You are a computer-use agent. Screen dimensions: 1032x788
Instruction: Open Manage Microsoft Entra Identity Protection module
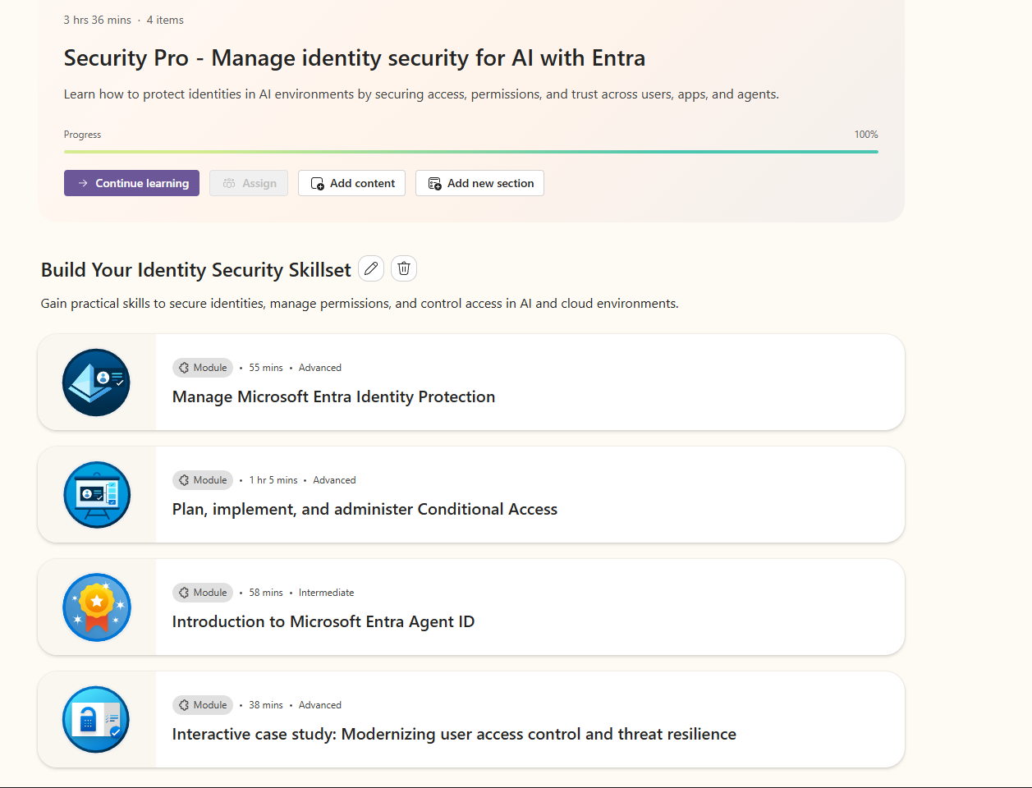tap(333, 396)
